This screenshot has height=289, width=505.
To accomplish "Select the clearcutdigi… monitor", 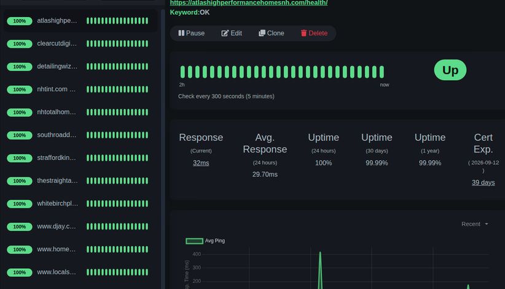I will click(80, 43).
